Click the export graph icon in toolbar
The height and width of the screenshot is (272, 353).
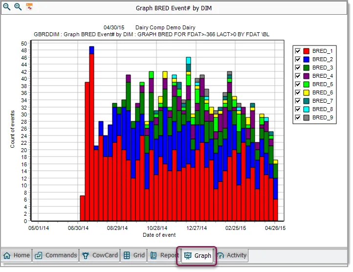click(x=29, y=7)
